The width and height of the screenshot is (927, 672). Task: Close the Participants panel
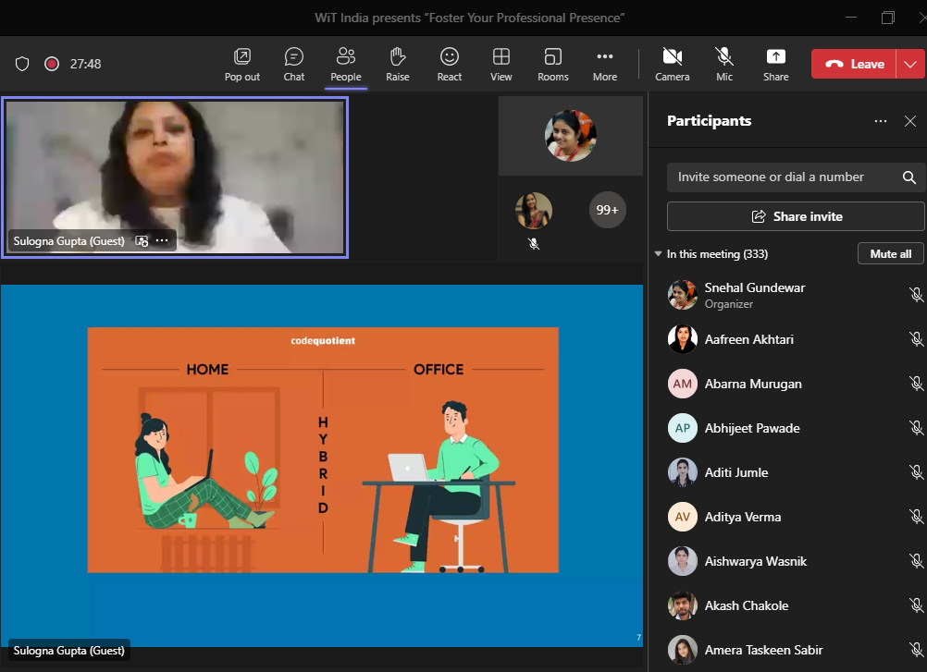pyautogui.click(x=909, y=121)
